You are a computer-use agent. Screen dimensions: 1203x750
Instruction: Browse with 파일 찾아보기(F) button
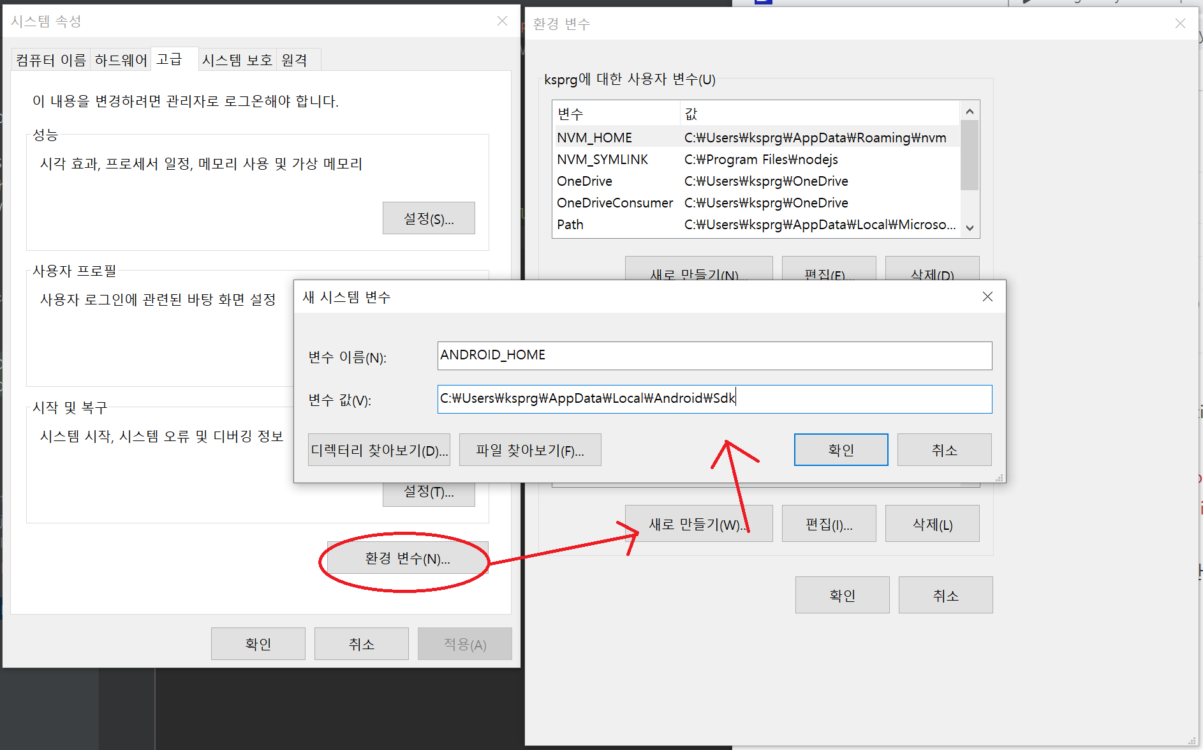[x=530, y=450]
